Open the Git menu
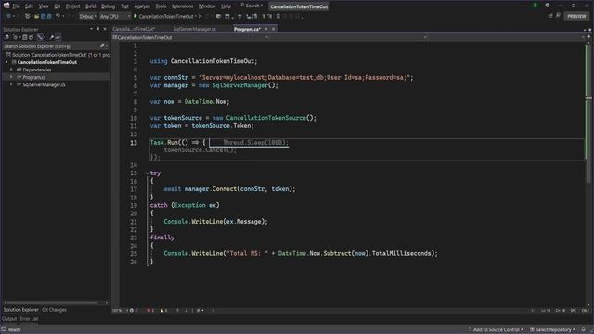The image size is (594, 334). pos(58,6)
